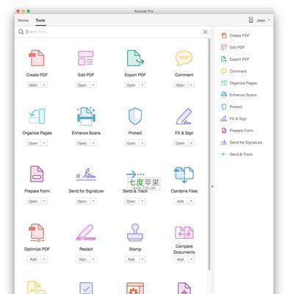288x294 pixels.
Task: Expand dropdown arrow beside Edit PDF Open button
Action: click(93, 85)
